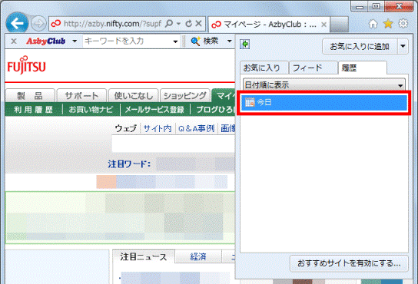Click the browser Forward arrow button
This screenshot has width=418, height=284.
point(38,24)
